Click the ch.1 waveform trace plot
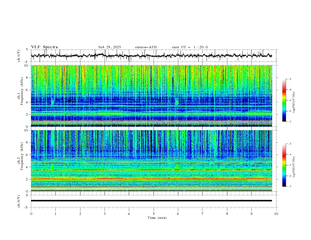This screenshot has width=311, height=240. coord(151,56)
